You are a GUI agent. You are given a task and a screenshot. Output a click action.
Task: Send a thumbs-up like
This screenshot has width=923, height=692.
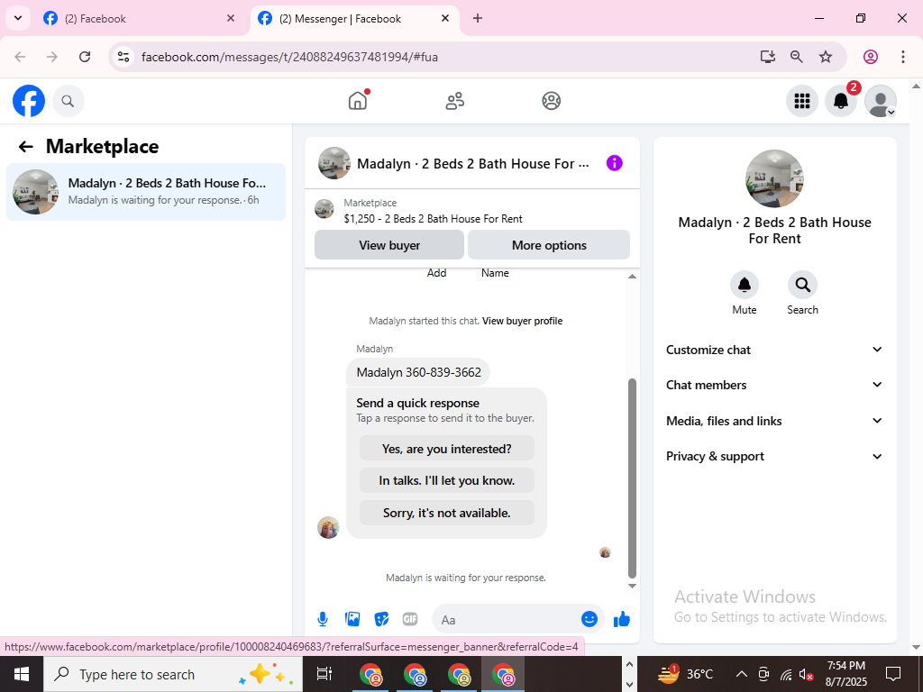(x=622, y=619)
